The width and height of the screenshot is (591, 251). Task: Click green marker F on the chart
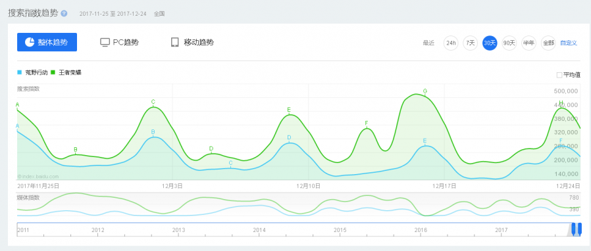(x=367, y=123)
